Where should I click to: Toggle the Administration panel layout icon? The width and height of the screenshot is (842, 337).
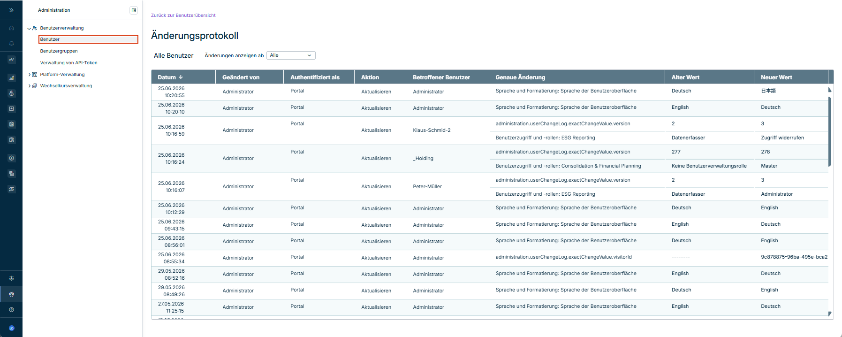[x=134, y=10]
